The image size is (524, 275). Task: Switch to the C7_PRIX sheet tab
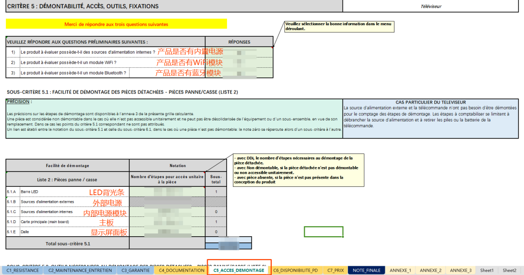pos(336,270)
